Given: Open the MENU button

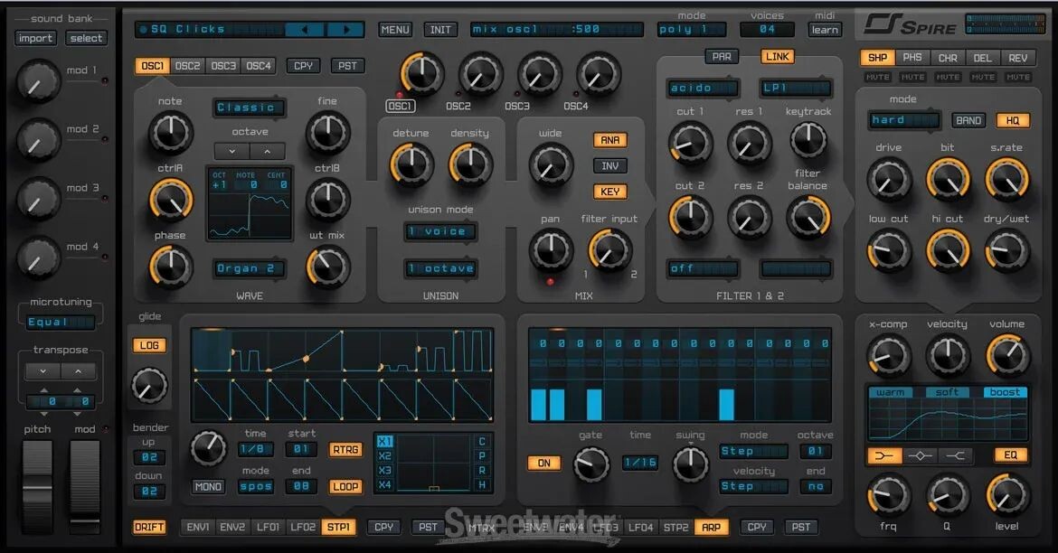Looking at the screenshot, I should 395,30.
